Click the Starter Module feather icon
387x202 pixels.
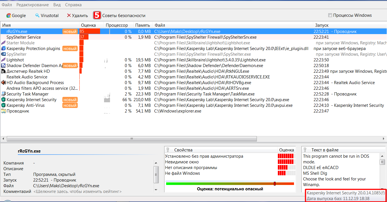pyautogui.click(x=3, y=43)
